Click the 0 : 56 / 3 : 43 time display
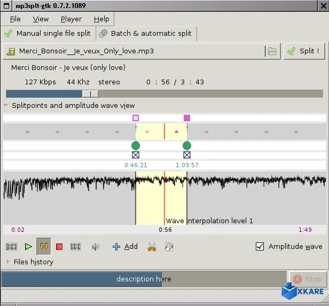Viewport: 329px width, 306px height. [x=175, y=82]
